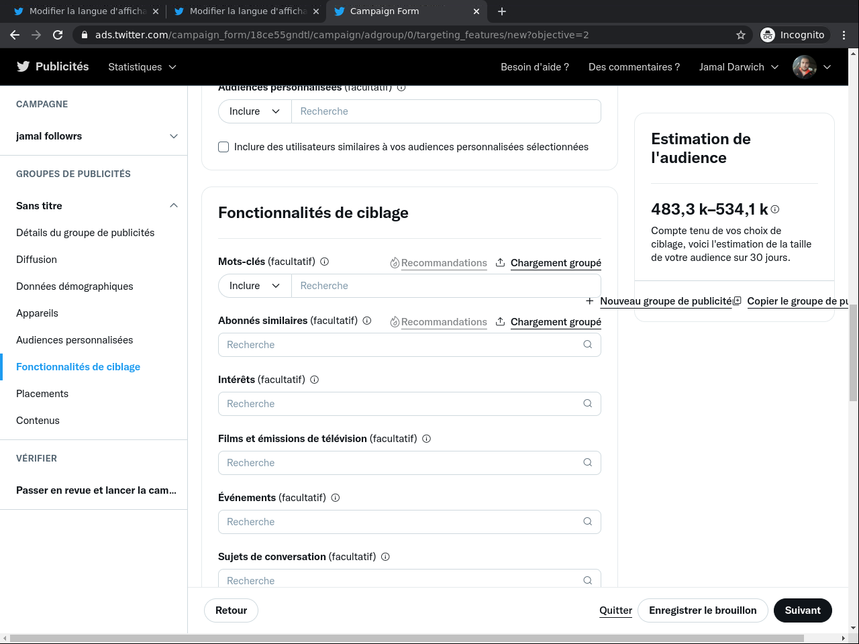Click the Twitter bird logo in header
The width and height of the screenshot is (859, 644).
coord(23,66)
